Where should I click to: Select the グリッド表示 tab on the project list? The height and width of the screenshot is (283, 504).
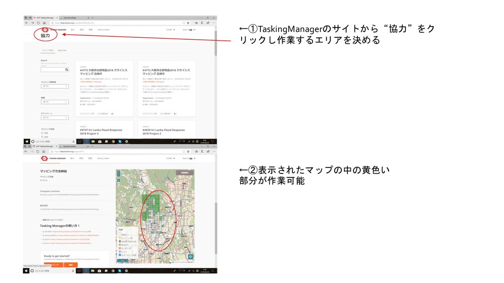[48, 51]
